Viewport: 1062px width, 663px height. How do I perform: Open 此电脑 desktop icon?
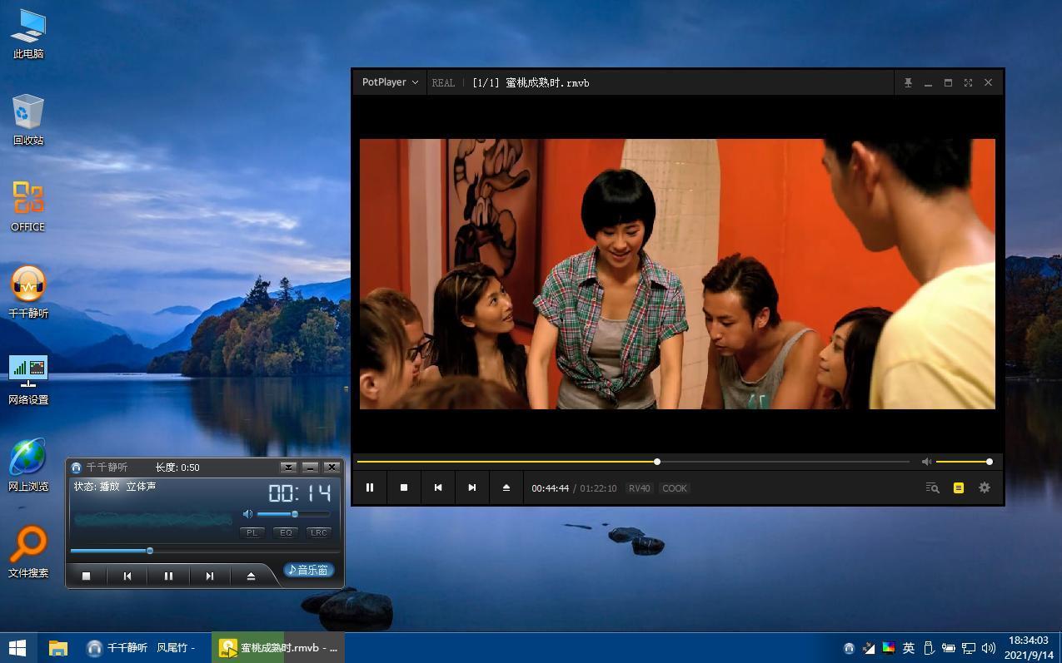(x=28, y=34)
